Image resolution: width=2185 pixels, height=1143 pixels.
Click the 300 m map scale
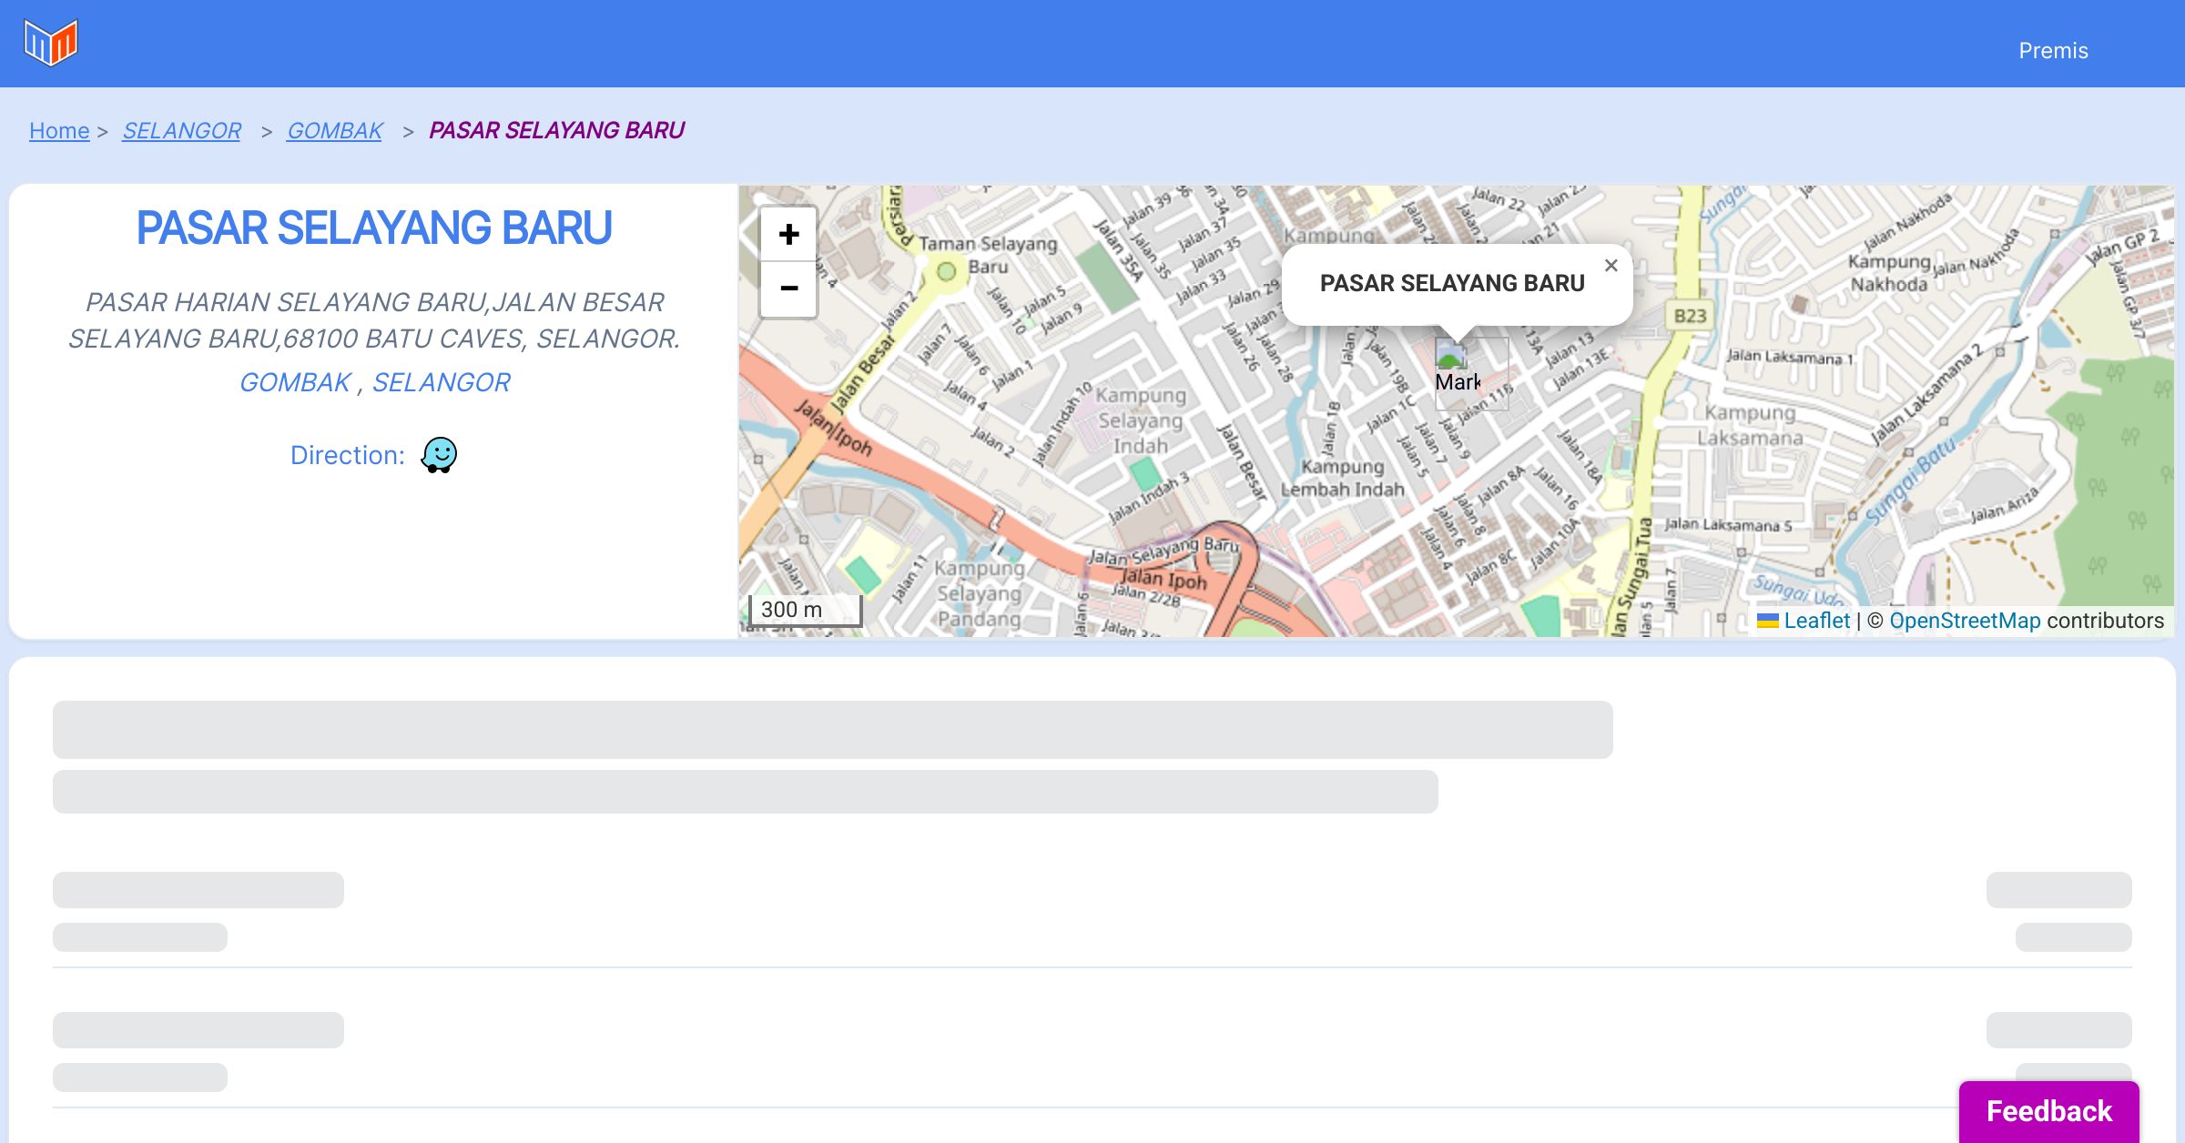point(804,610)
